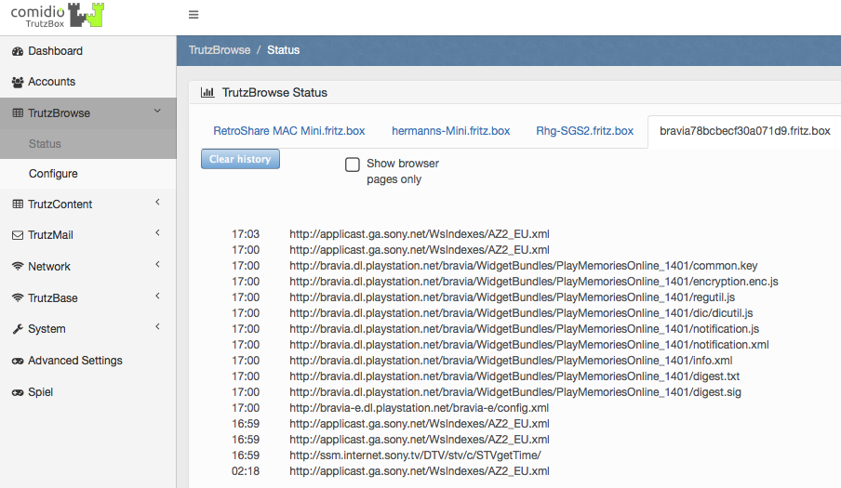Click the regutil.js URL entry
The image size is (841, 488).
pyautogui.click(x=513, y=297)
